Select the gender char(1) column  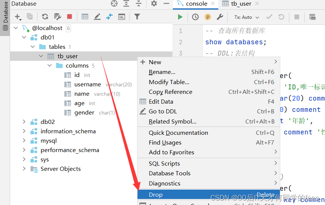coord(89,112)
